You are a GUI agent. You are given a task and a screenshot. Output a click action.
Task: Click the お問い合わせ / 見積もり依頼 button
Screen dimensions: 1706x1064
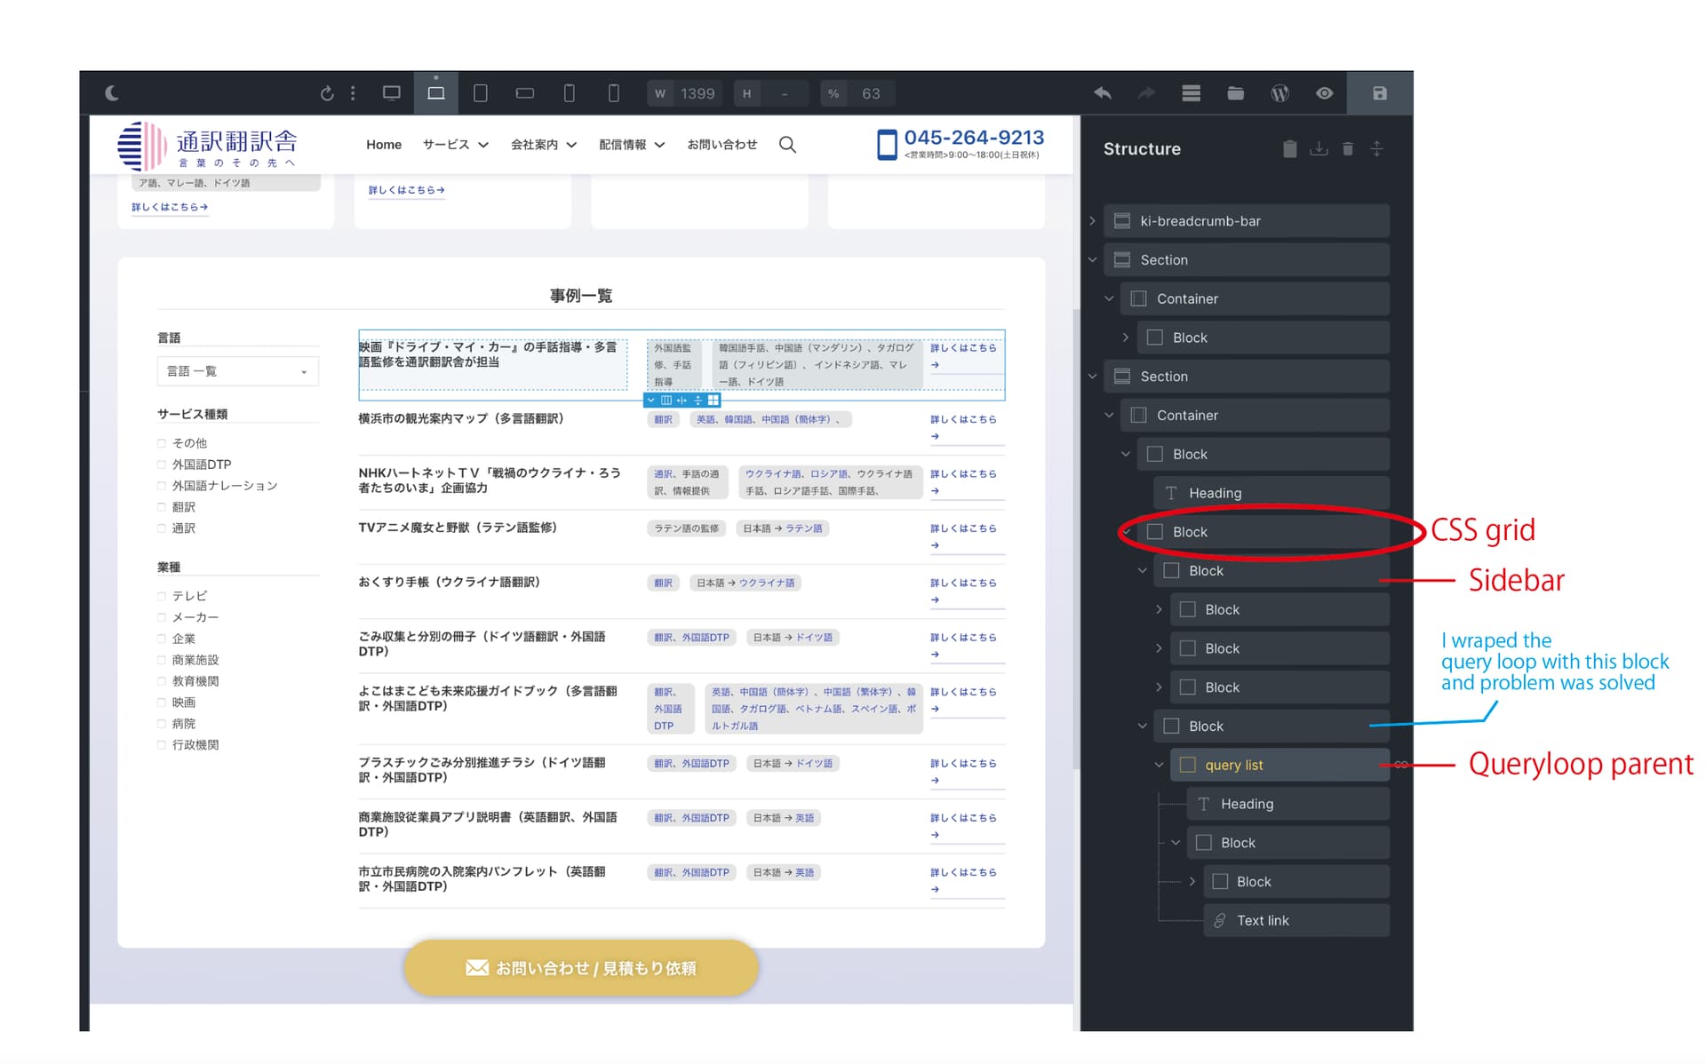[x=581, y=967]
